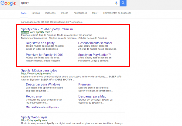Click text 'Escucha gratis o suscríbete a'

[x=93, y=88]
